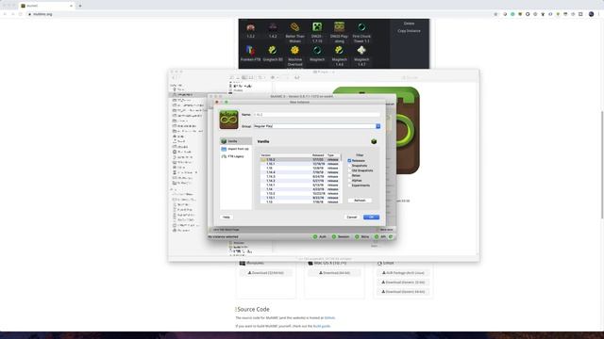This screenshot has height=339, width=604.
Task: Click the browser profile avatar icon
Action: (592, 14)
